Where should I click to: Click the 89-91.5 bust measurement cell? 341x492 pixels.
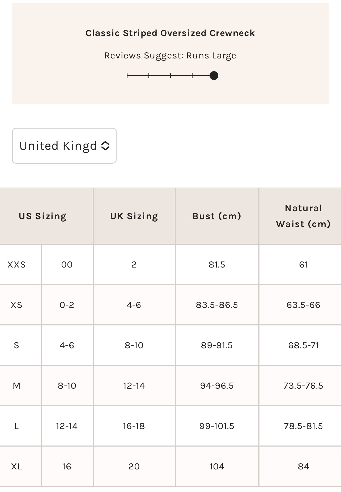[217, 345]
